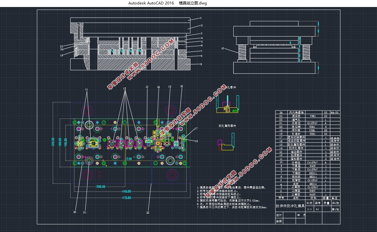Screen dimensions: 377x232
Task: Pick callout number 19 left of section view
Action: click(62, 55)
